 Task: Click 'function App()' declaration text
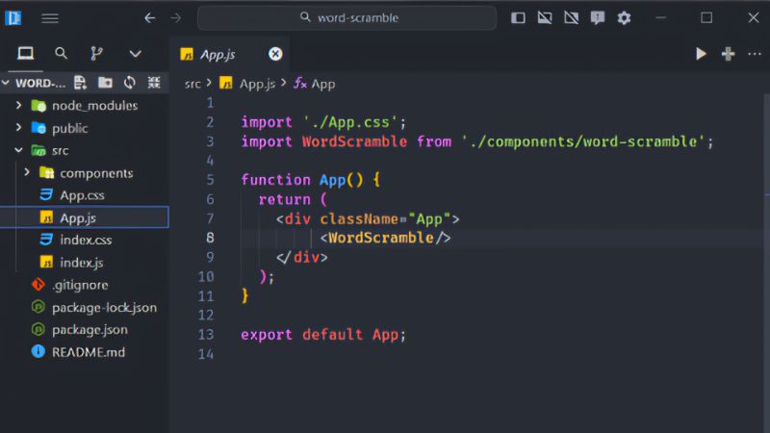302,180
